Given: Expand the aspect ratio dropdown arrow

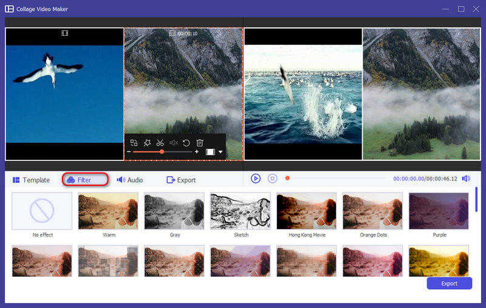Looking at the screenshot, I should [x=221, y=152].
